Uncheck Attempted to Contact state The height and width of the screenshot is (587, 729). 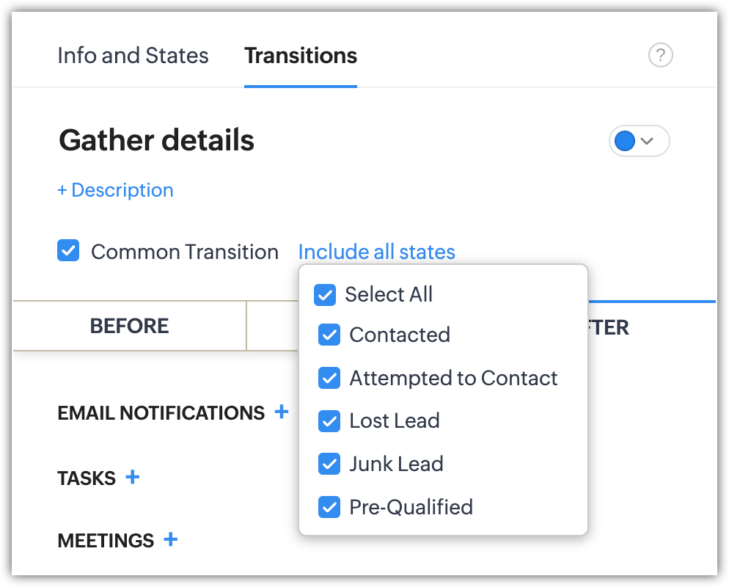[329, 378]
